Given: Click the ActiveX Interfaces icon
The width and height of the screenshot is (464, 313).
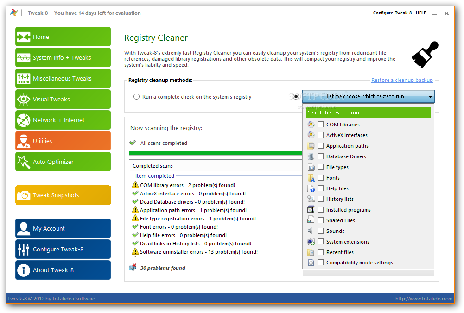Looking at the screenshot, I should [311, 135].
